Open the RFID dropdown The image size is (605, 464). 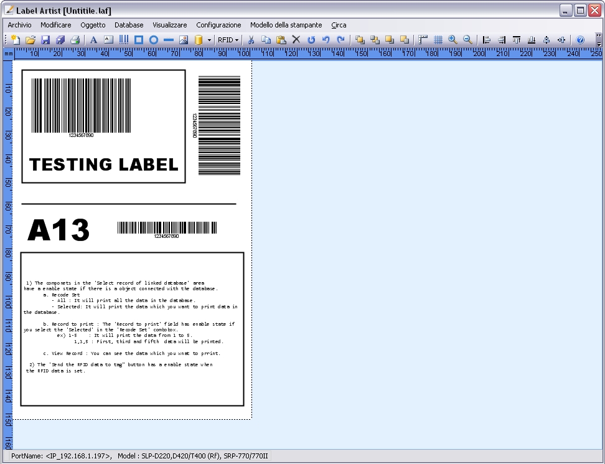(228, 40)
